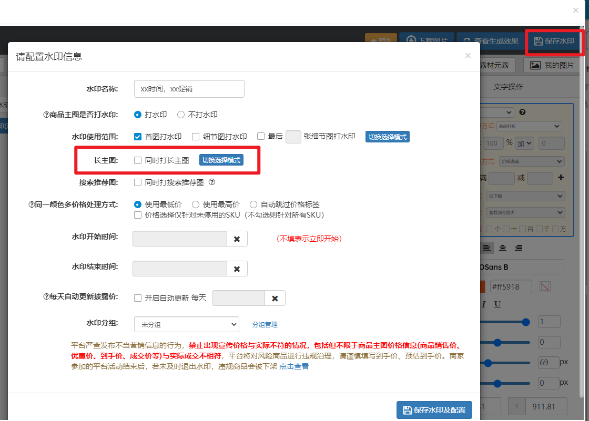Image resolution: width=589 pixels, height=421 pixels.
Task: Click the center text alignment icon
Action: click(503, 248)
